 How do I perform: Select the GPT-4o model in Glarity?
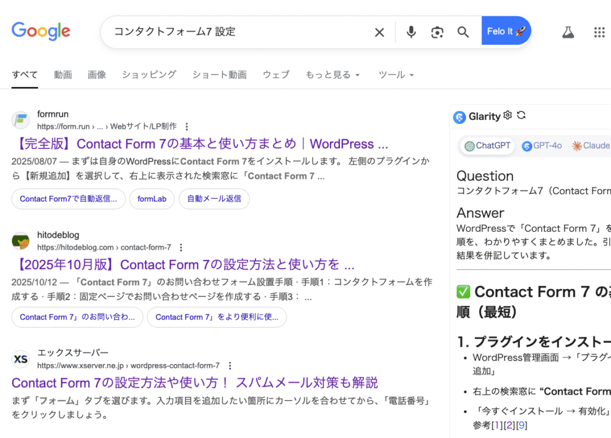point(542,146)
